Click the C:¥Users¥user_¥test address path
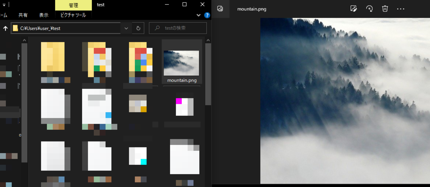This screenshot has width=430, height=187. pyautogui.click(x=40, y=28)
